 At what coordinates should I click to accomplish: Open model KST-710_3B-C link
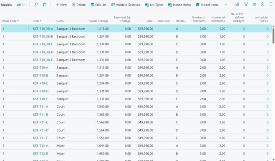43,44
